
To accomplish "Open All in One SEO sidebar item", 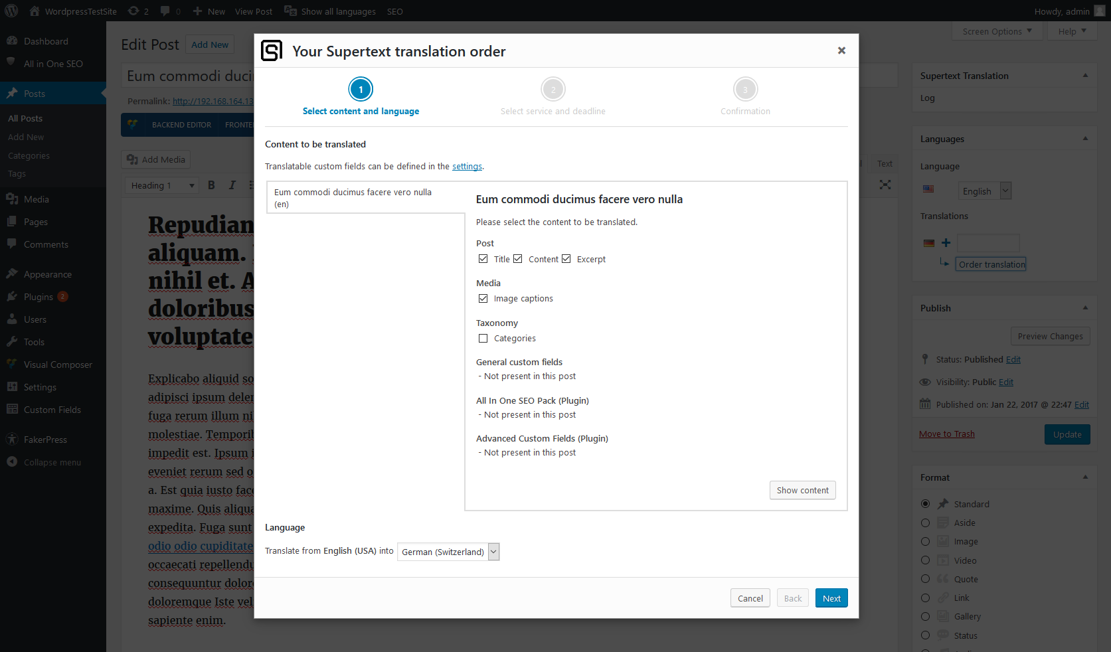I will 53,64.
